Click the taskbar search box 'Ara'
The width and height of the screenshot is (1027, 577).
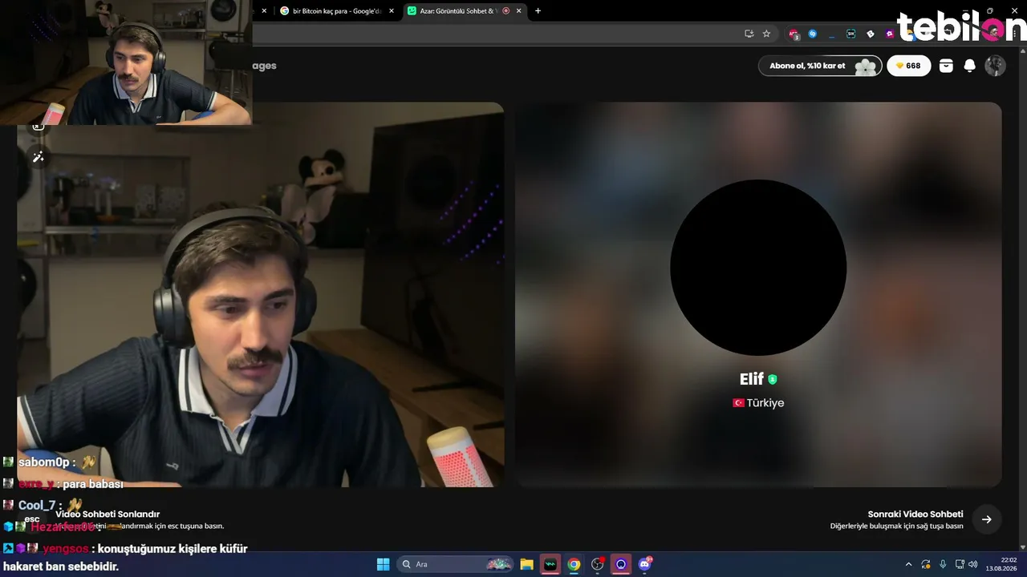click(456, 564)
